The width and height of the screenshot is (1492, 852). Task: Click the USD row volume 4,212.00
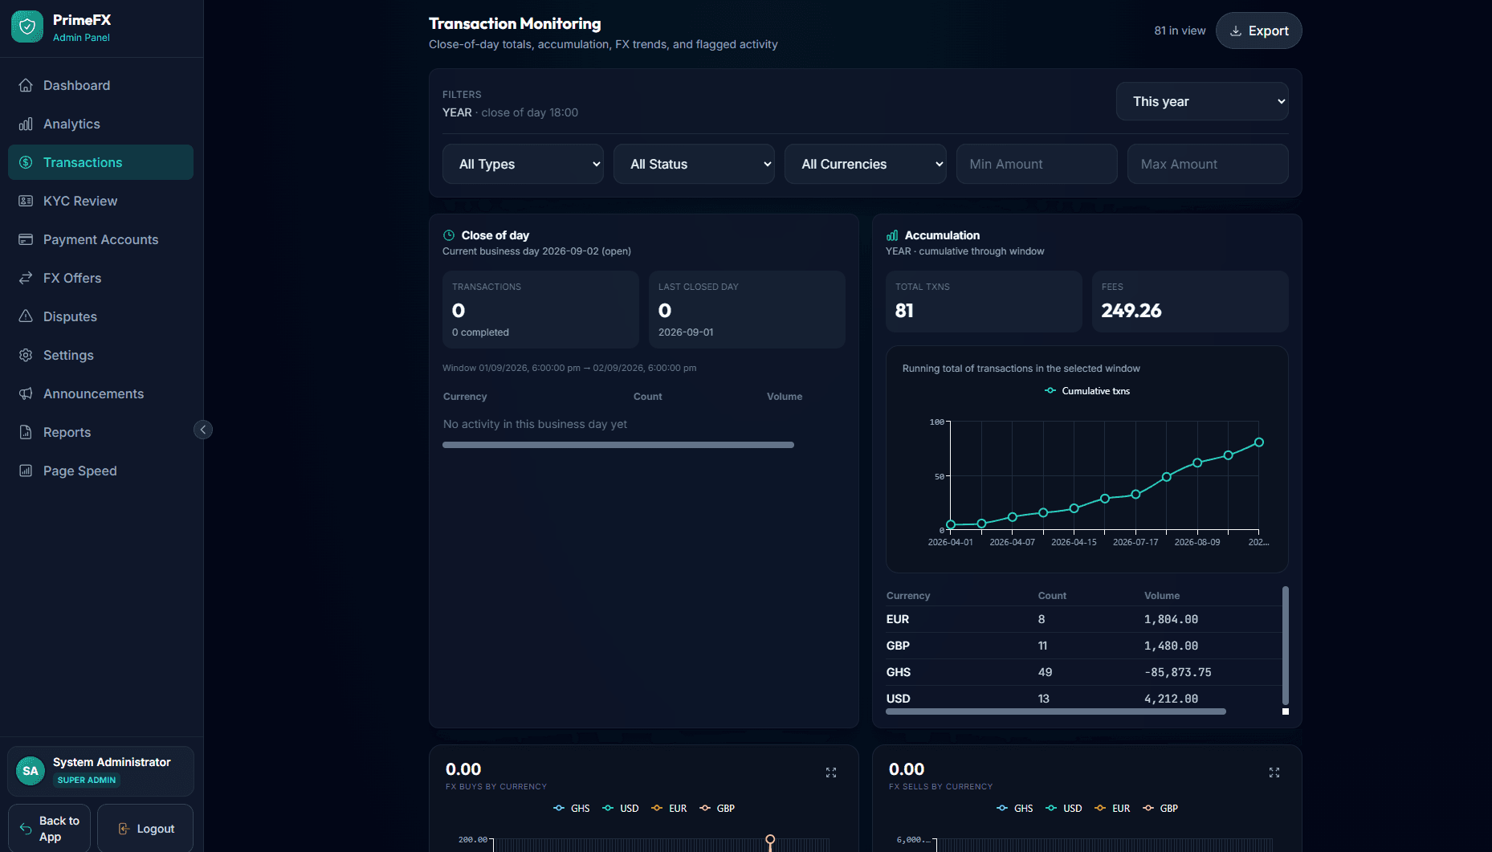click(1171, 699)
